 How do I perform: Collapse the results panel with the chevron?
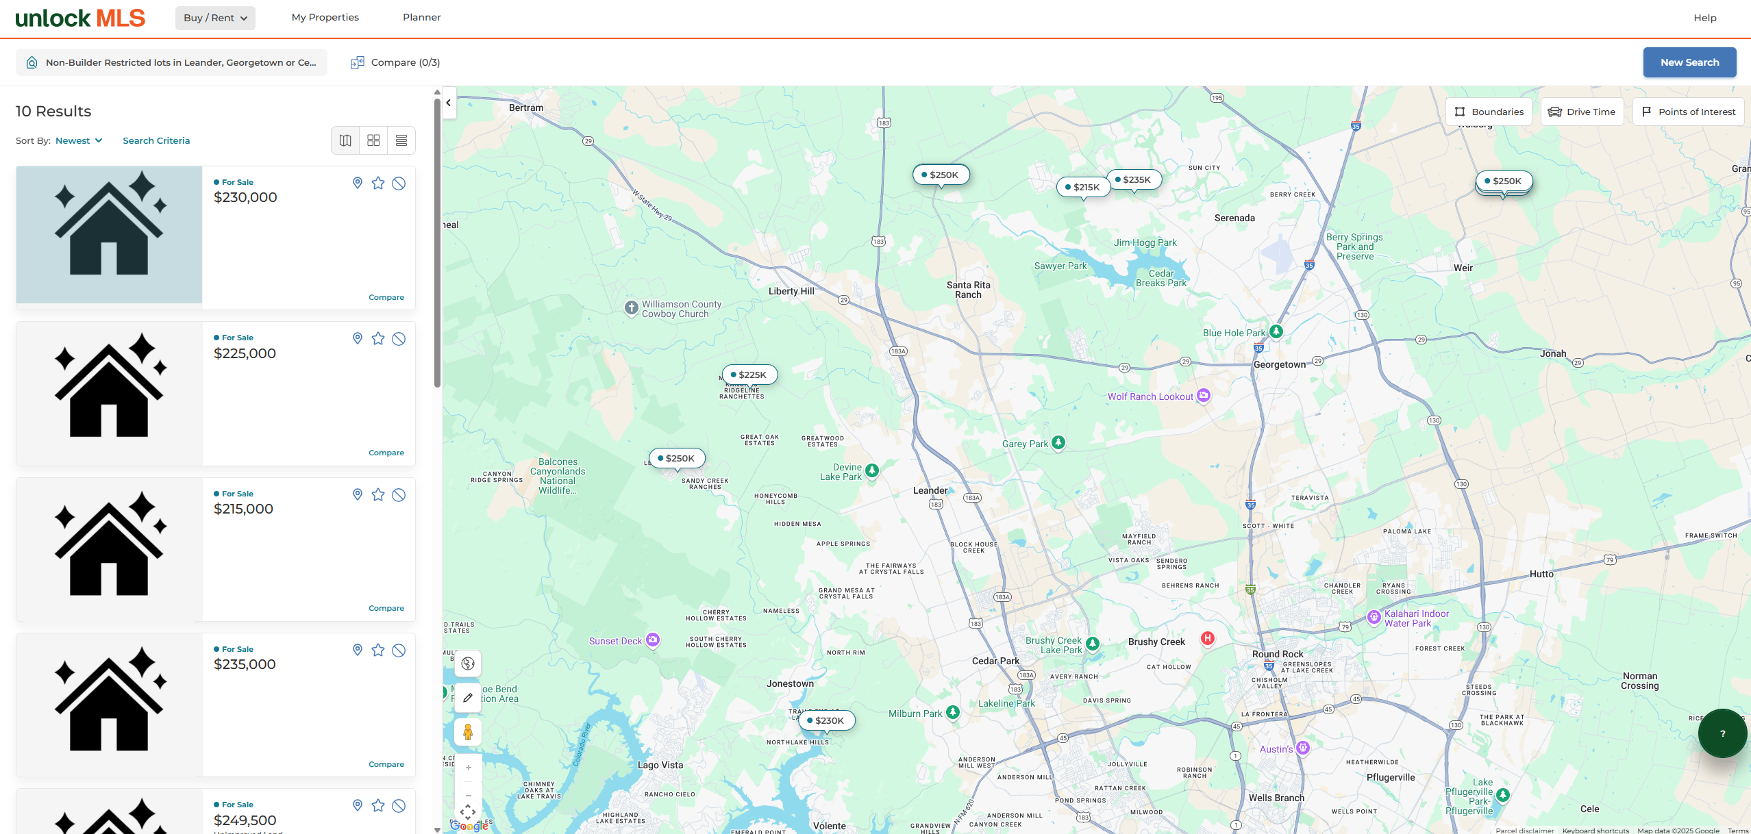coord(449,103)
